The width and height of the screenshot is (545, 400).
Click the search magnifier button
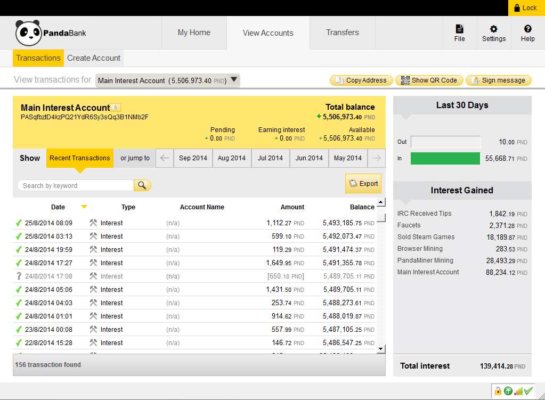click(142, 185)
